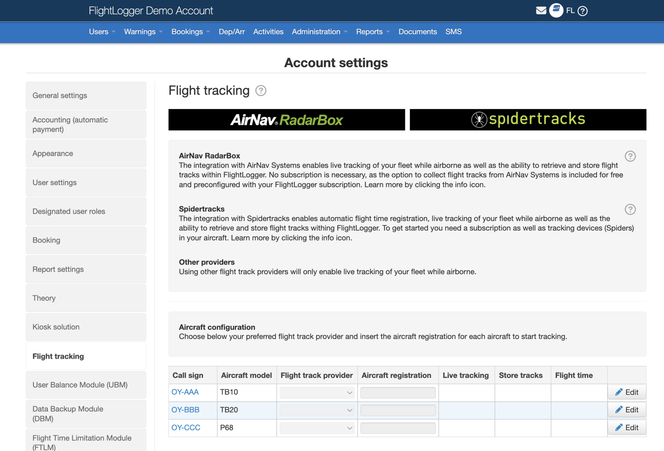Viewport: 664px width, 451px height.
Task: Open the User Balance Module settings
Action: pyautogui.click(x=84, y=385)
